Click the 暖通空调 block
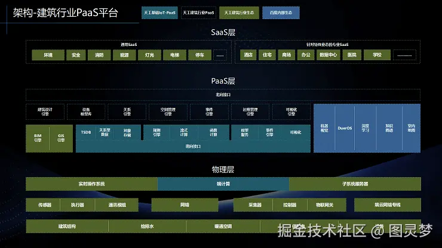This screenshot has height=248, width=442. (x=223, y=227)
